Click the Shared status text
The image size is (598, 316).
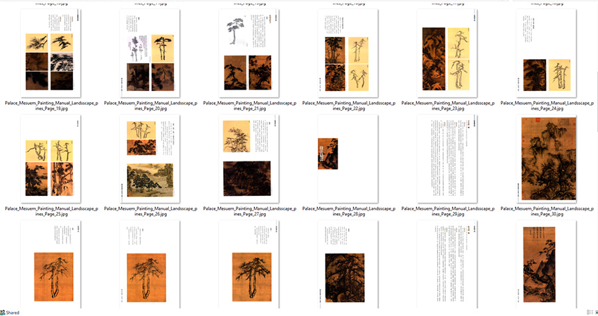pos(13,313)
